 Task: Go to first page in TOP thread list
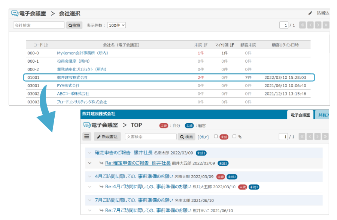click(x=302, y=137)
